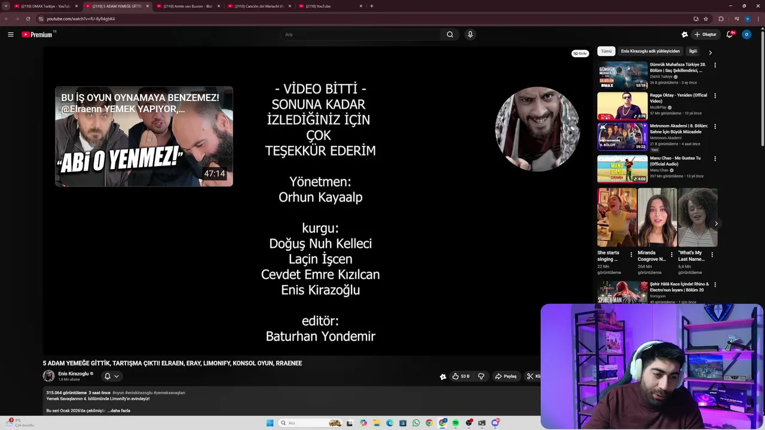Open site information icon in address bar
Screen dimensions: 765x430
pos(41,19)
